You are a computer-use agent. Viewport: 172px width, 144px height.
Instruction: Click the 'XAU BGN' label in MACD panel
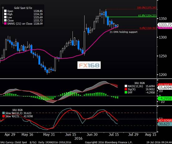click(x=139, y=83)
